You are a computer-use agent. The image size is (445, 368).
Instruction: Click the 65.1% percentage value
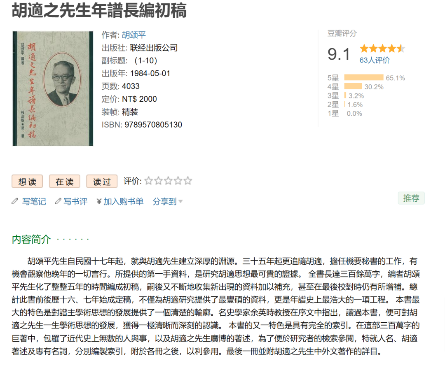395,78
